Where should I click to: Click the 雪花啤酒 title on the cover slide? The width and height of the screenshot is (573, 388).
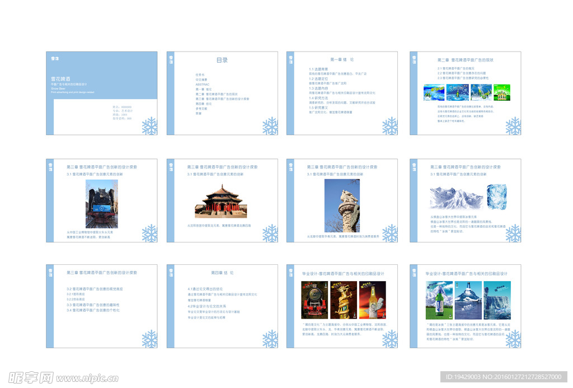pyautogui.click(x=60, y=78)
